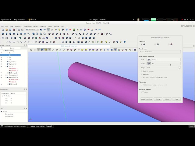
Task: Toggle visibility eye for Group_2
Action: [1, 84]
